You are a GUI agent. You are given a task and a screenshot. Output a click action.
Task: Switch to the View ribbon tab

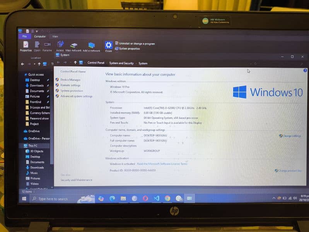click(55, 36)
